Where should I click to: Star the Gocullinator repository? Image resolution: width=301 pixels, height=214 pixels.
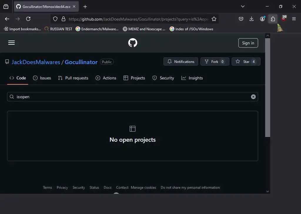246,62
